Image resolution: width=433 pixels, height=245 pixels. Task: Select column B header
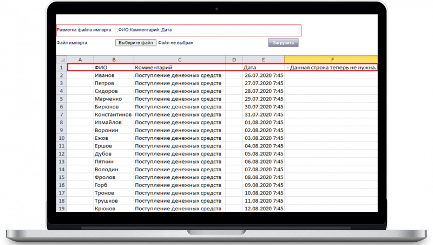pos(114,60)
